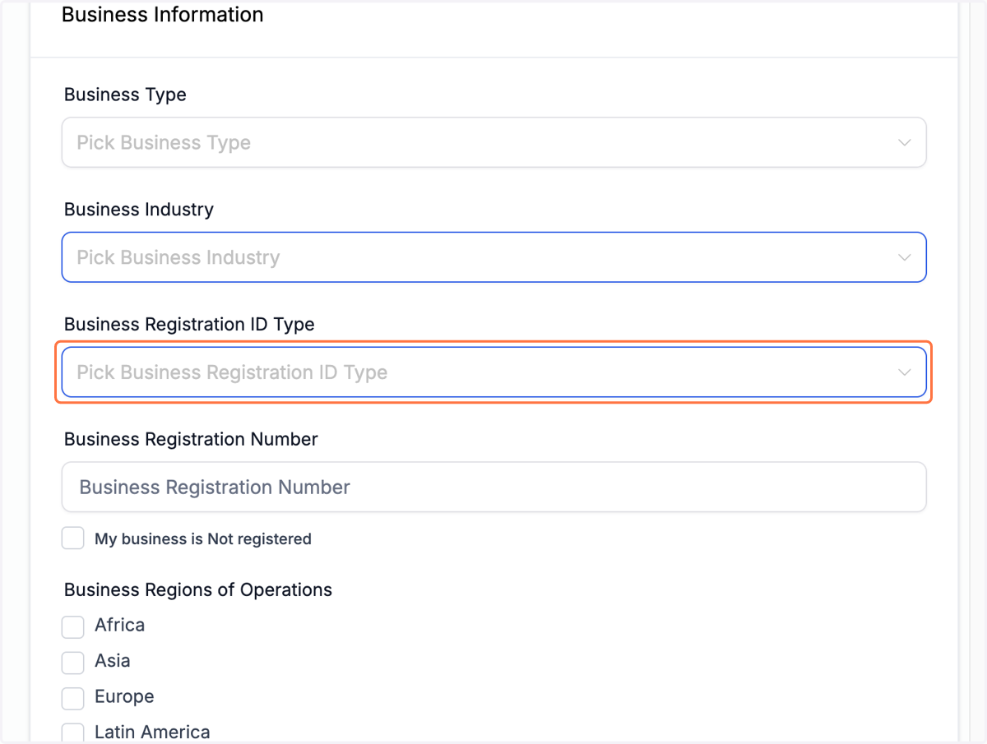Focus the Business Registration Number input
The image size is (987, 744).
[493, 488]
